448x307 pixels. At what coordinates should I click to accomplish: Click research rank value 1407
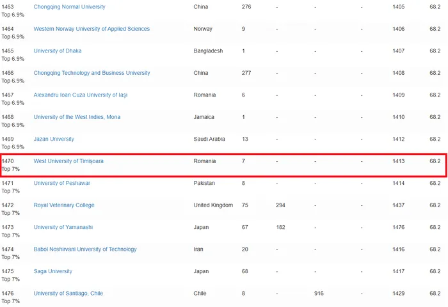pyautogui.click(x=399, y=51)
